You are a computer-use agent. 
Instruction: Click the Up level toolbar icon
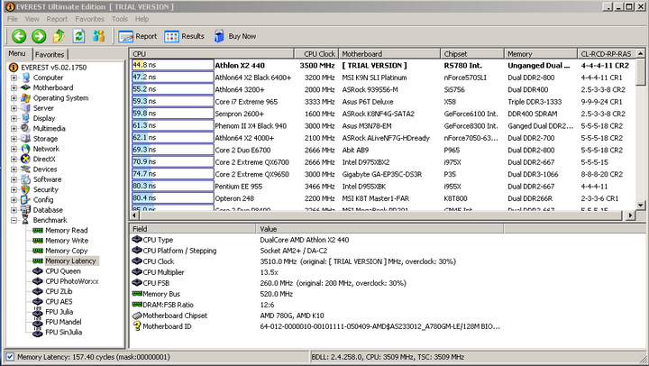click(x=59, y=36)
